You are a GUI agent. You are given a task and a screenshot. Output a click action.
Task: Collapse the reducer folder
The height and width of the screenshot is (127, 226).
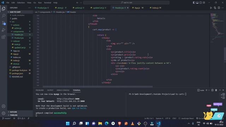(20, 41)
